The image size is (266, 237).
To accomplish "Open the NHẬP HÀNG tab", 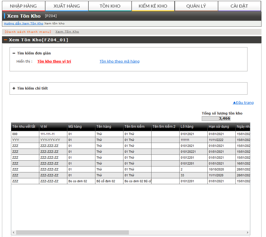I will click(x=22, y=5).
